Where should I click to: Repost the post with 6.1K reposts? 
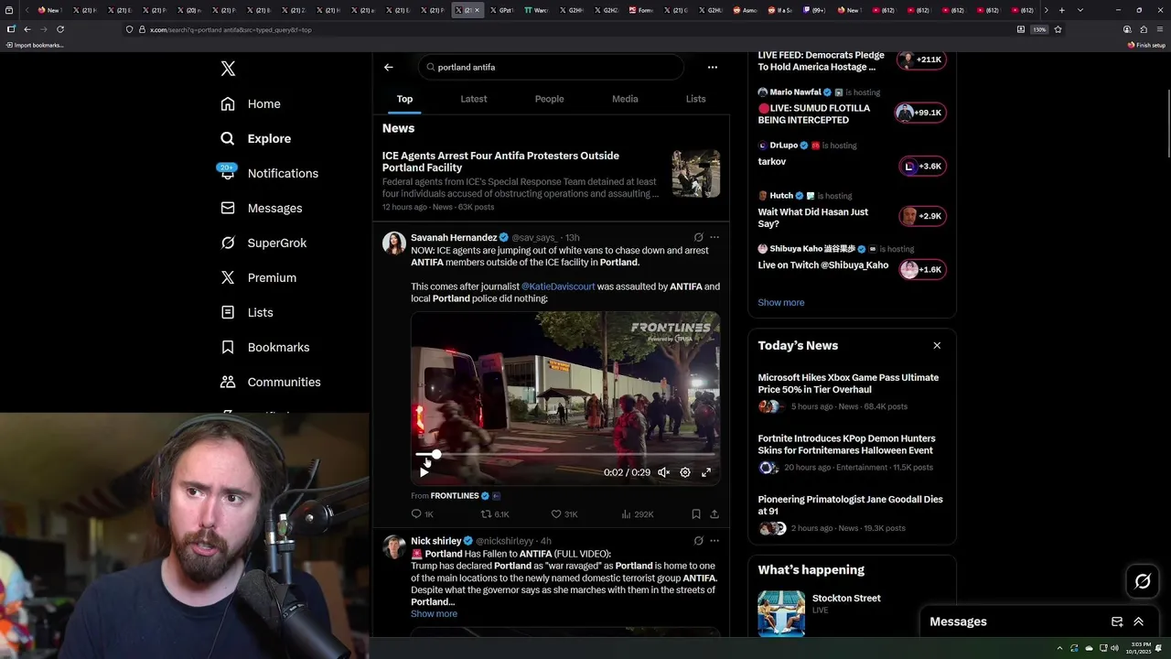coord(495,514)
